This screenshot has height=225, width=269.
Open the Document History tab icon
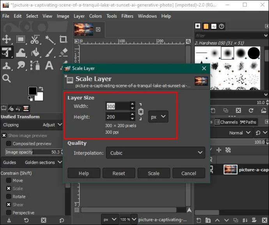pos(222,26)
